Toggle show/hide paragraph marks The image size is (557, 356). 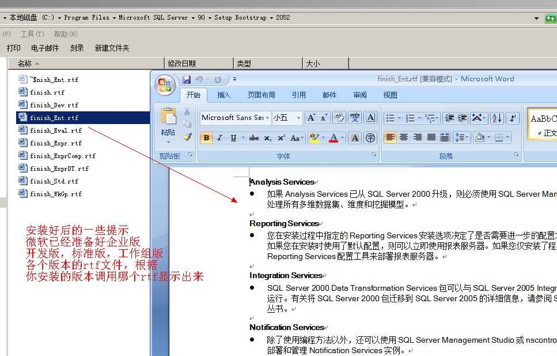coord(513,118)
